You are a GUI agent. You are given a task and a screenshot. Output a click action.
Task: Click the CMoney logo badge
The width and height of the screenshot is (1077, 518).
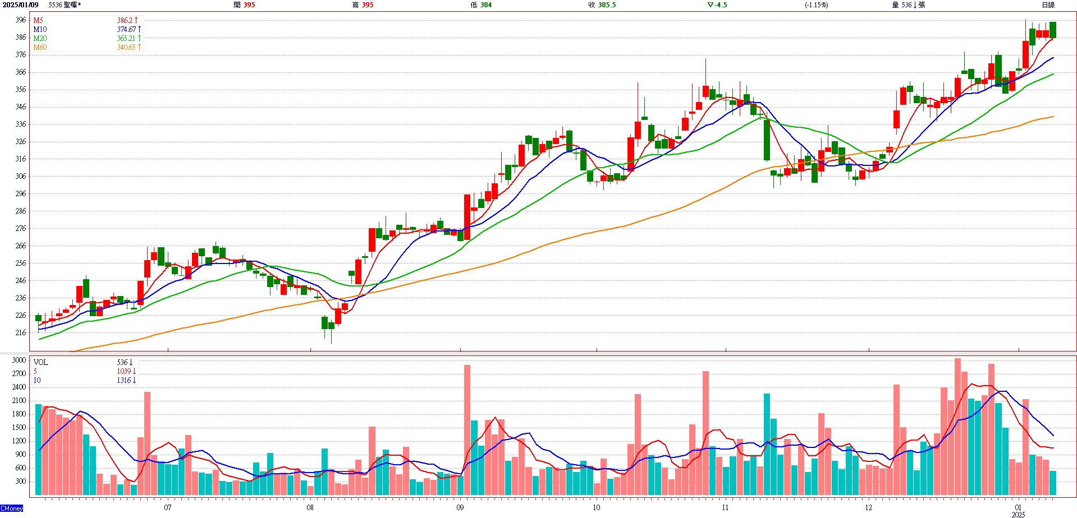(12, 508)
